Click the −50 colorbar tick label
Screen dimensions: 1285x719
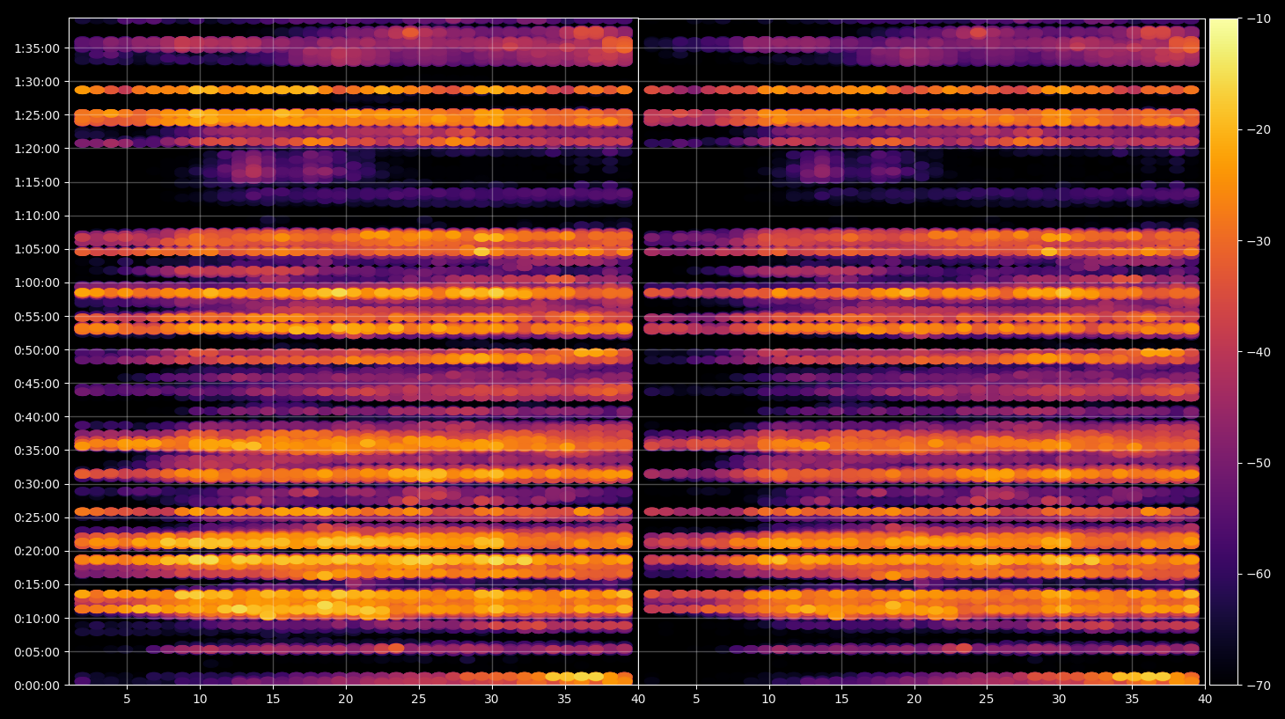[x=1259, y=463]
